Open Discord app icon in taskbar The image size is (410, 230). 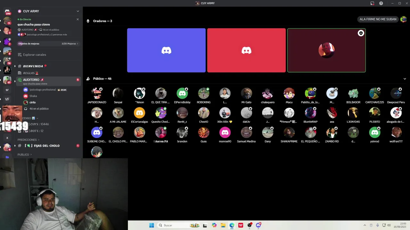[258, 225]
